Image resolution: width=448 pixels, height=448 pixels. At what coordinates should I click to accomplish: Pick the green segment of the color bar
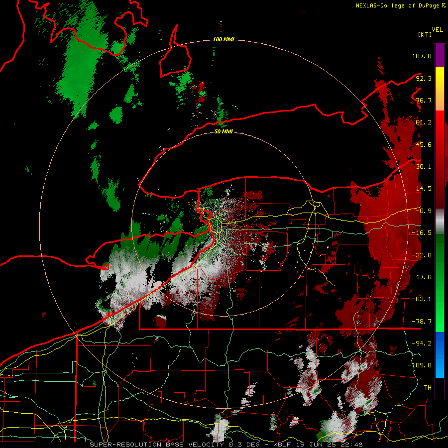(440, 283)
